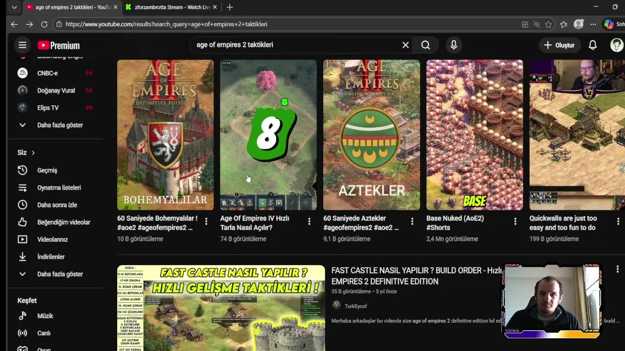Reload the page

click(x=44, y=24)
